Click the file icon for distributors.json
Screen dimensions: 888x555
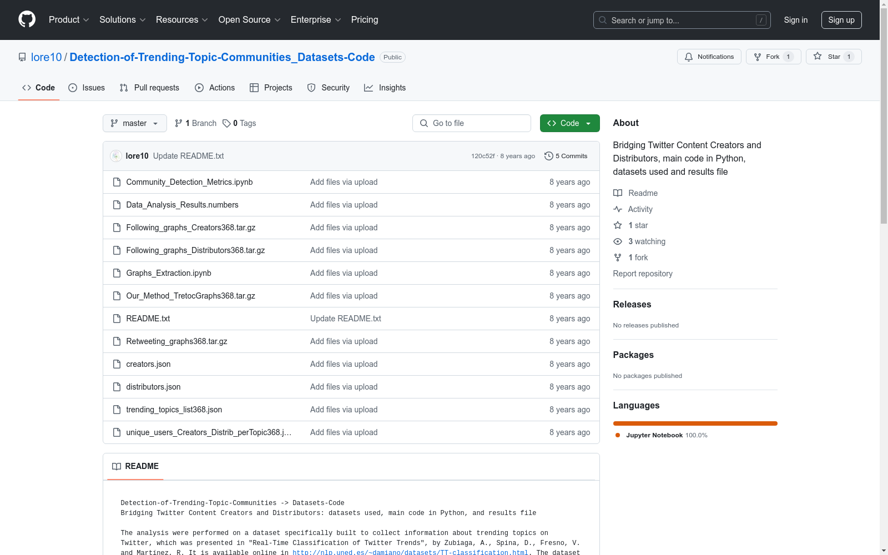(x=117, y=387)
